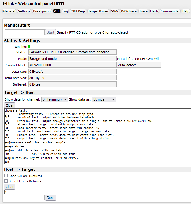Focus the Host to Target send field
This screenshot has height=204, width=191.
click(x=24, y=198)
